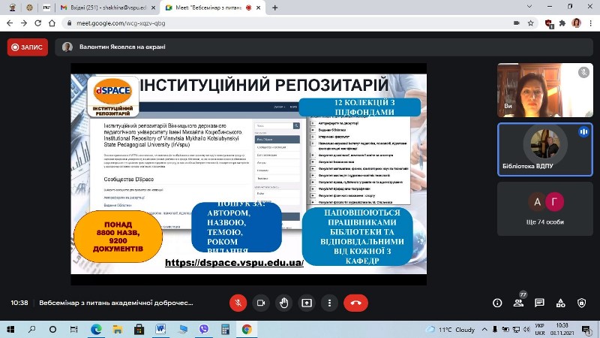Reload the Meet page
600x338 pixels.
[38, 23]
